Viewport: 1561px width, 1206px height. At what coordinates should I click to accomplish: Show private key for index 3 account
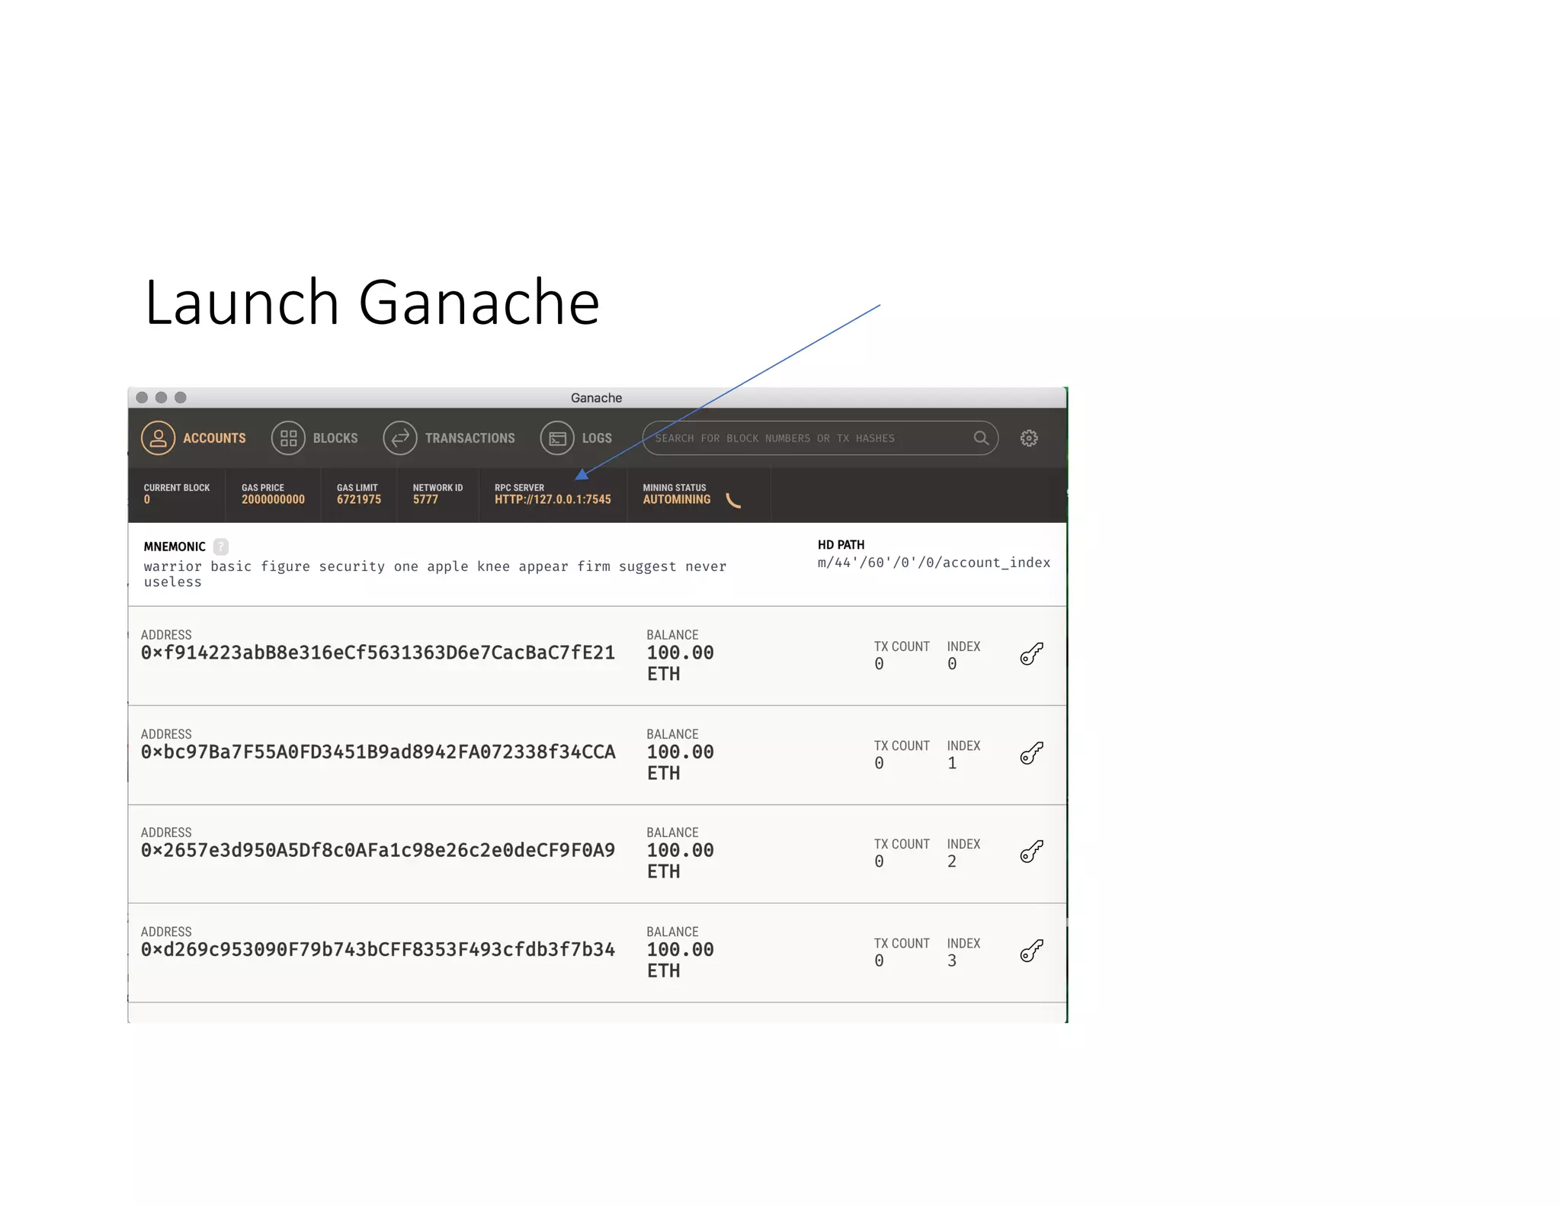1031,951
